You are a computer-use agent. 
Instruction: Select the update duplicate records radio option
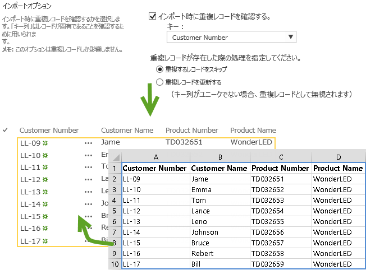[x=159, y=82]
